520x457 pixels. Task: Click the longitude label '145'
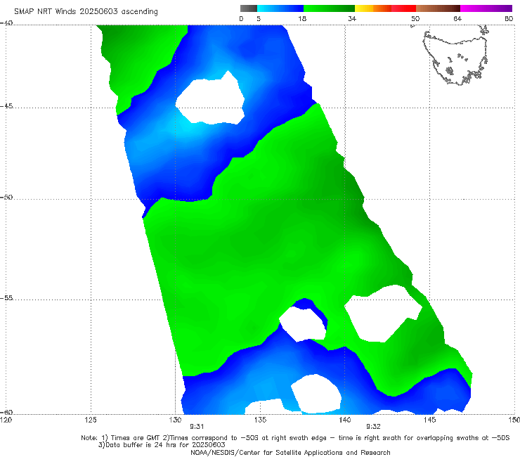click(x=429, y=420)
